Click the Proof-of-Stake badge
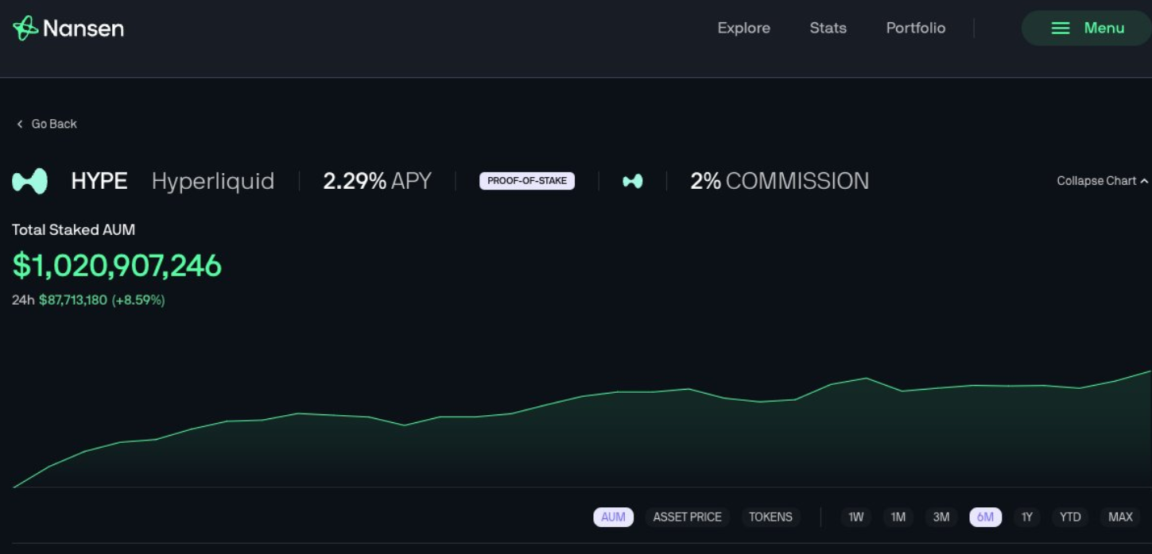 526,181
